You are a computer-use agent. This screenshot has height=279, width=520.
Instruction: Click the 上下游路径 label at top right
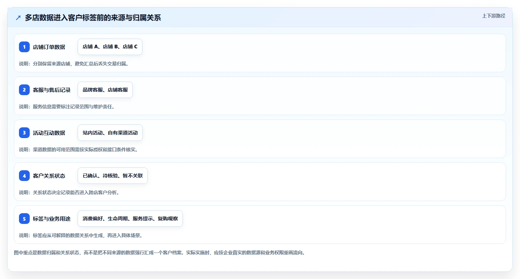coord(494,16)
